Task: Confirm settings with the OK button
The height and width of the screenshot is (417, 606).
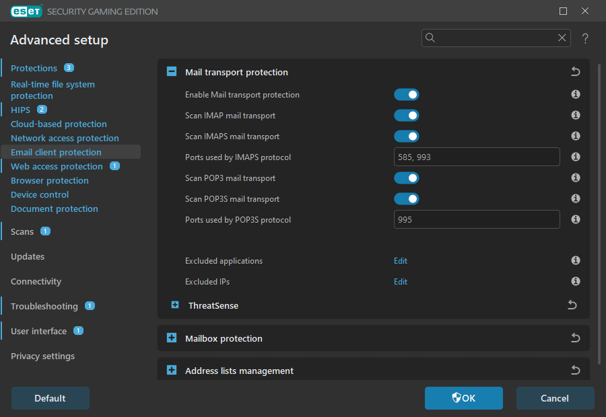Action: 464,398
